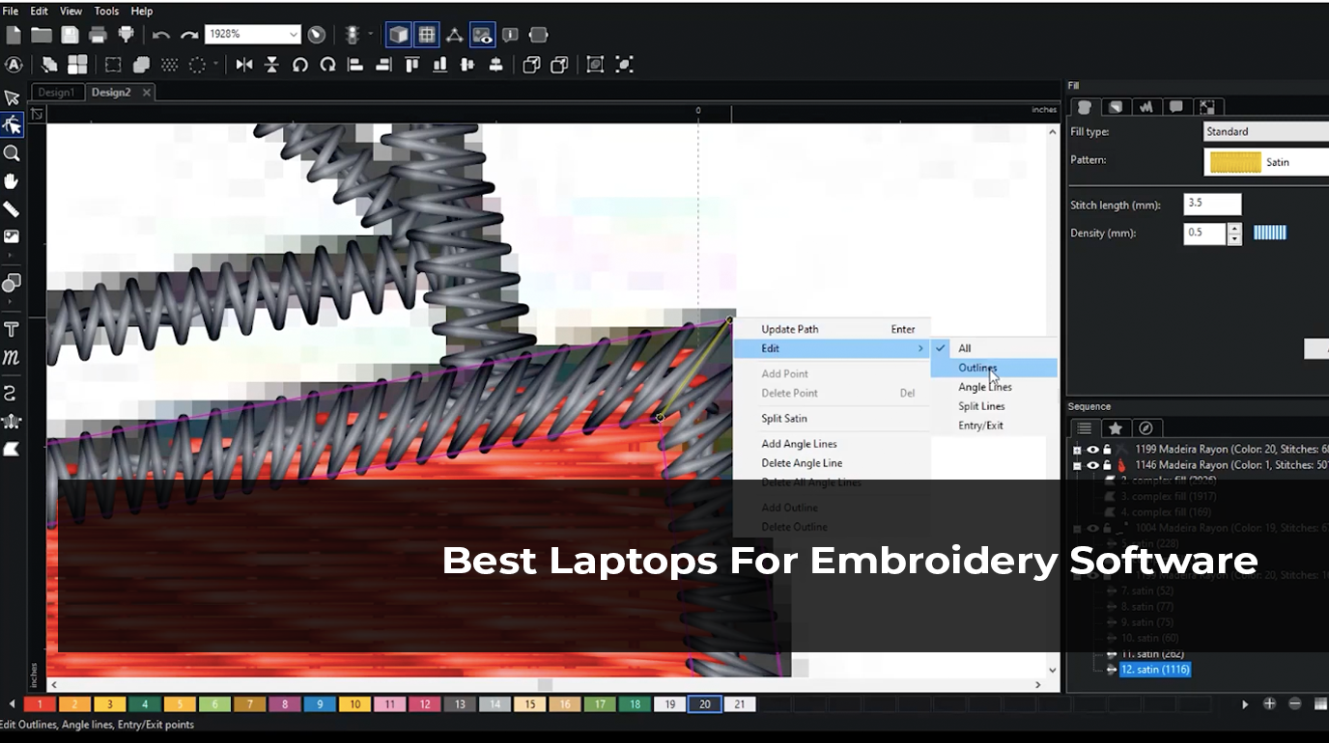Choose the Select arrow tool
The width and height of the screenshot is (1329, 743).
click(12, 97)
